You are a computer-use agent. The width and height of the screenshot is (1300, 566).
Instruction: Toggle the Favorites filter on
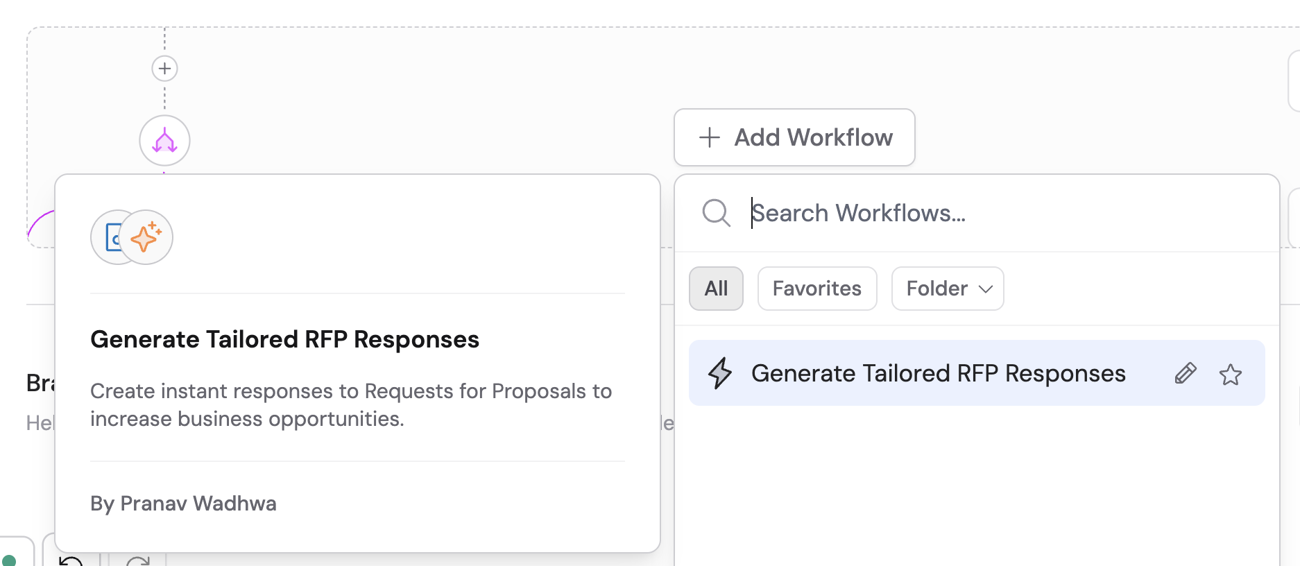816,289
